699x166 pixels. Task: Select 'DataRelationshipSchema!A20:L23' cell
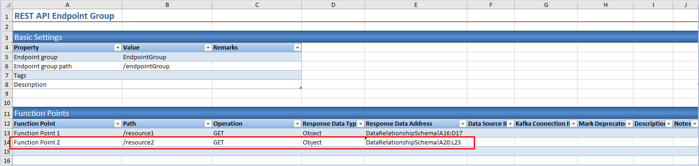click(x=416, y=142)
